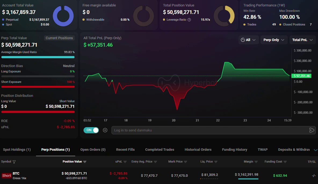Click the Symbol column filter icon
This screenshot has height=184, width=318.
pyautogui.click(x=14, y=162)
